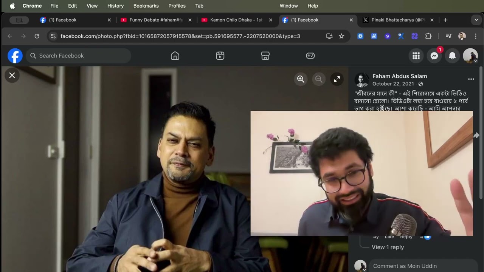
Task: Open the Window menu
Action: (289, 6)
